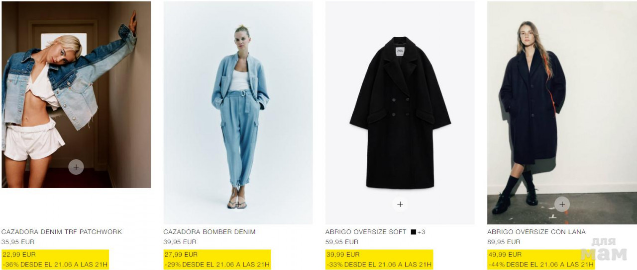The image size is (637, 270).
Task: View the blue bomber denim outfit image
Action: [x=238, y=113]
